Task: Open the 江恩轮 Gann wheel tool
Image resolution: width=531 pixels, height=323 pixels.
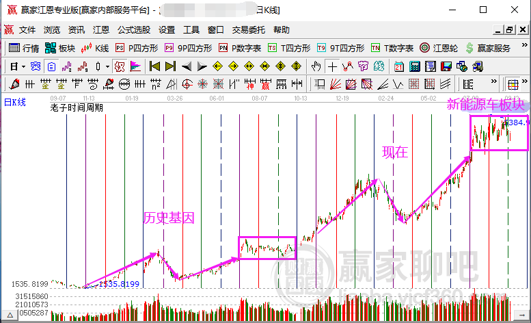Action: (439, 48)
